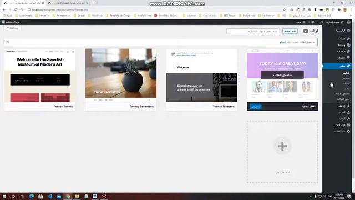Open the social media bookmarks folder
Image resolution: width=355 pixels, height=200 pixels.
(24, 16)
